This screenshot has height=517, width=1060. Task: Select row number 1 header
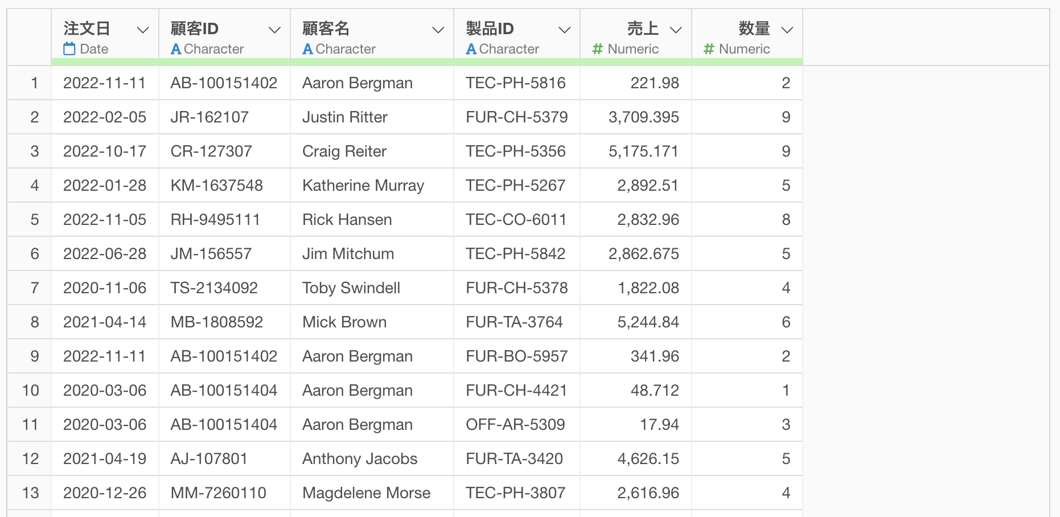[x=34, y=83]
